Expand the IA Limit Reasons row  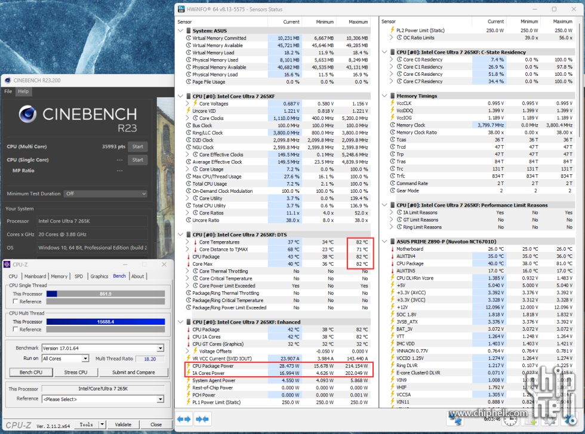pos(392,213)
